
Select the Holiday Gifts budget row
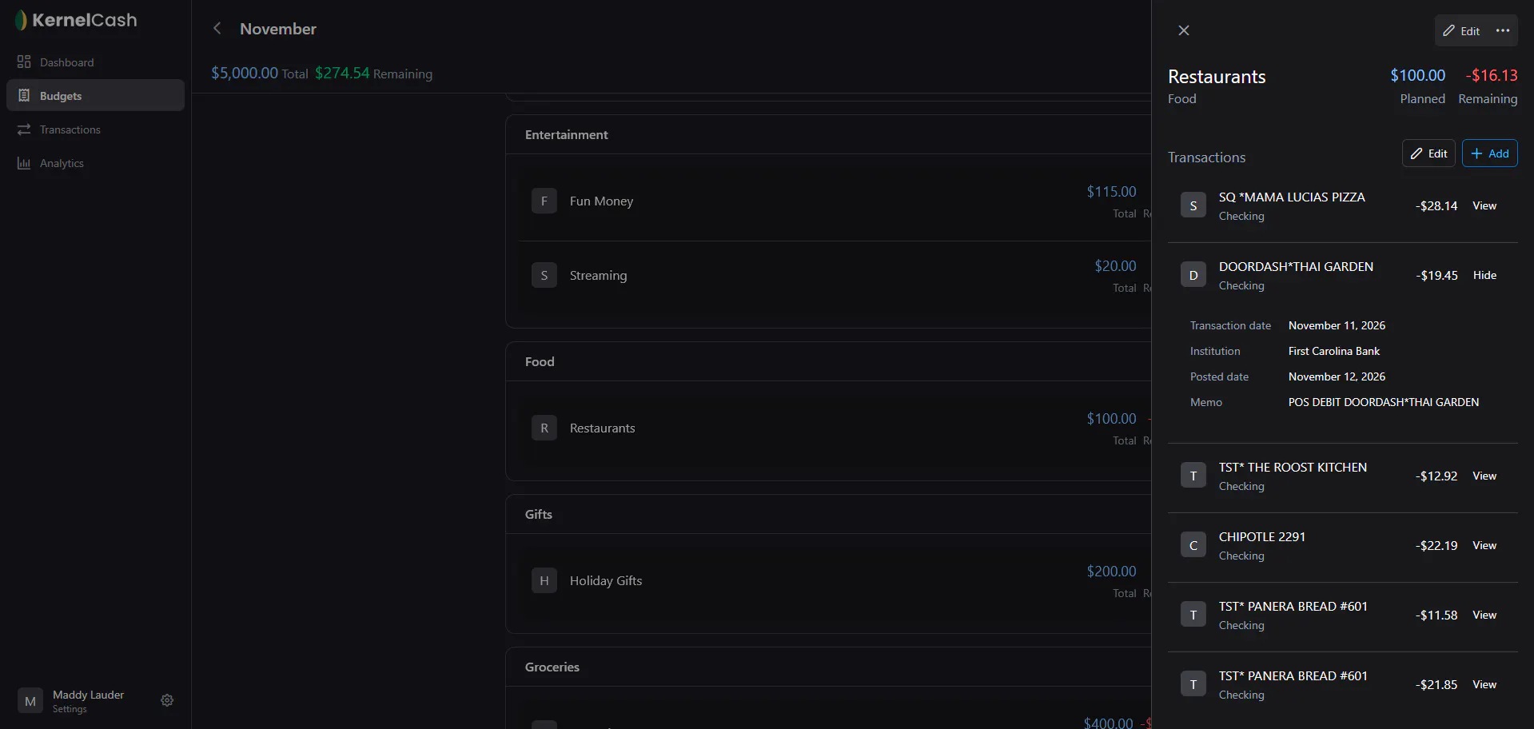tap(835, 581)
